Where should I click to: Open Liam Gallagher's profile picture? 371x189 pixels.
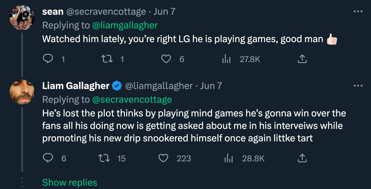click(22, 92)
